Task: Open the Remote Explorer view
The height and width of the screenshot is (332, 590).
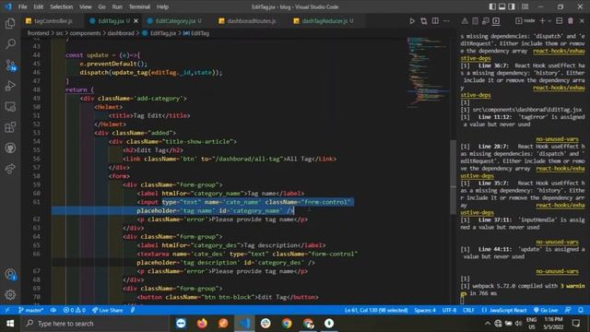Action: pyautogui.click(x=10, y=107)
